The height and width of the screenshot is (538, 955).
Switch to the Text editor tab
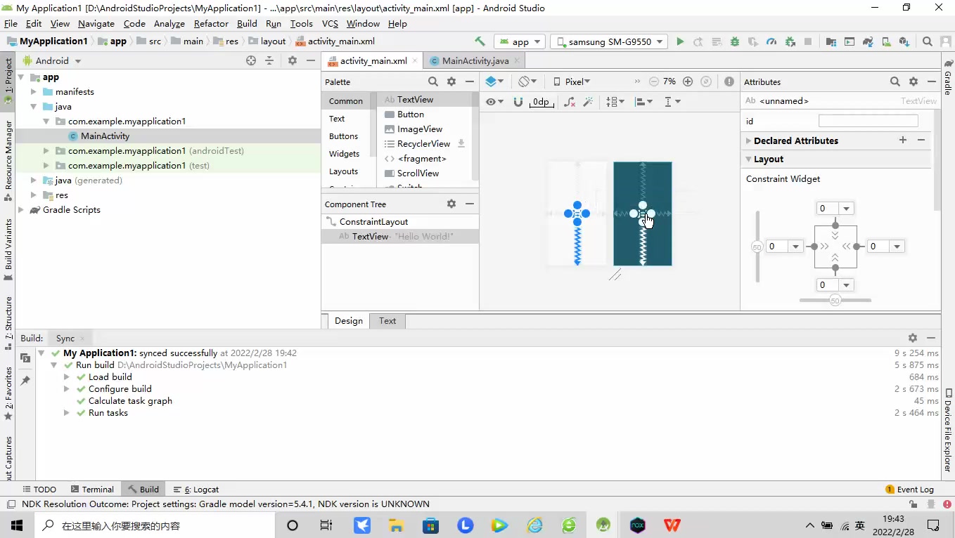tap(387, 320)
